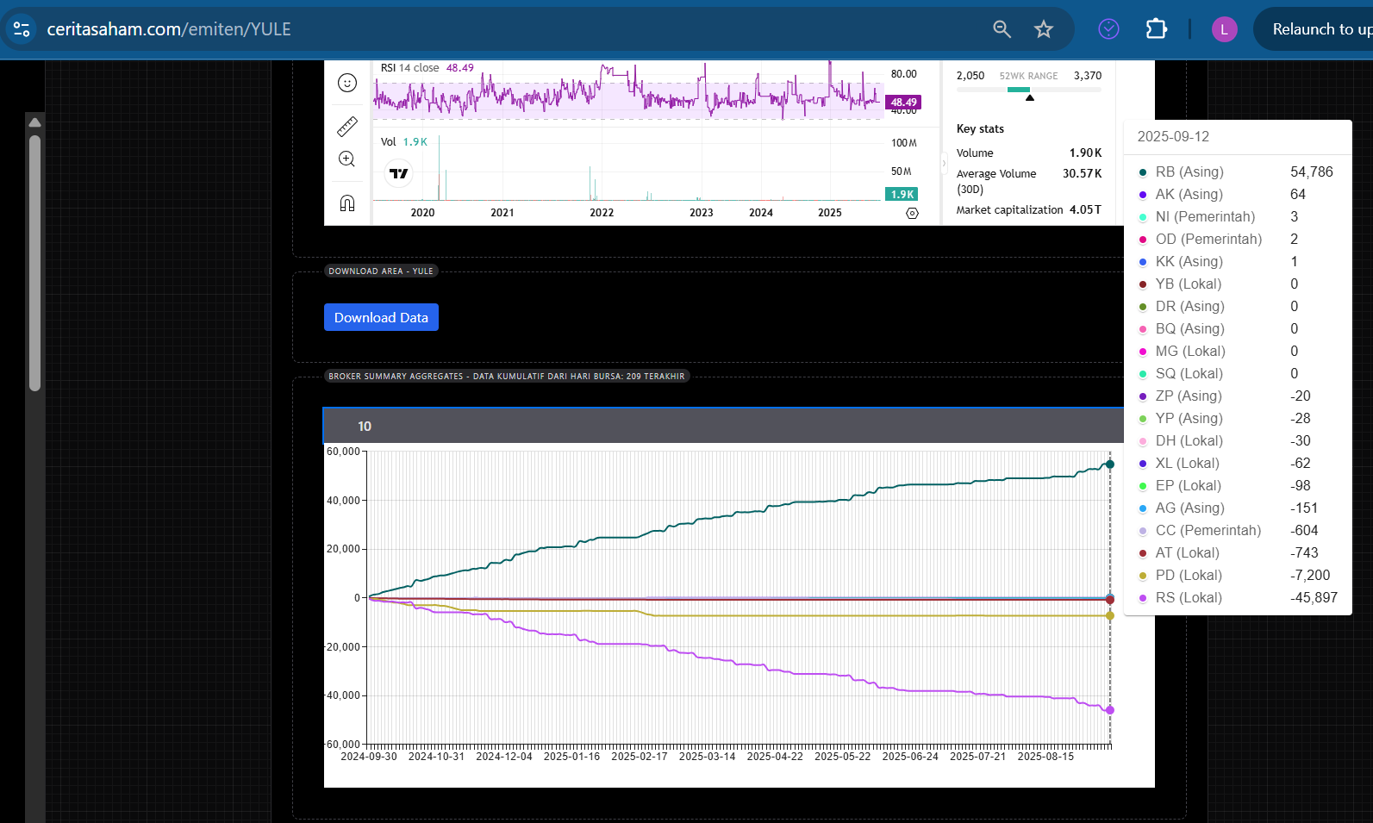
Task: Toggle Magnet mode on the chart
Action: tap(347, 203)
